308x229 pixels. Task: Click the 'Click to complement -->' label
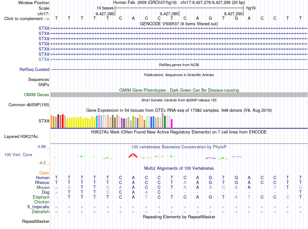click(27, 19)
